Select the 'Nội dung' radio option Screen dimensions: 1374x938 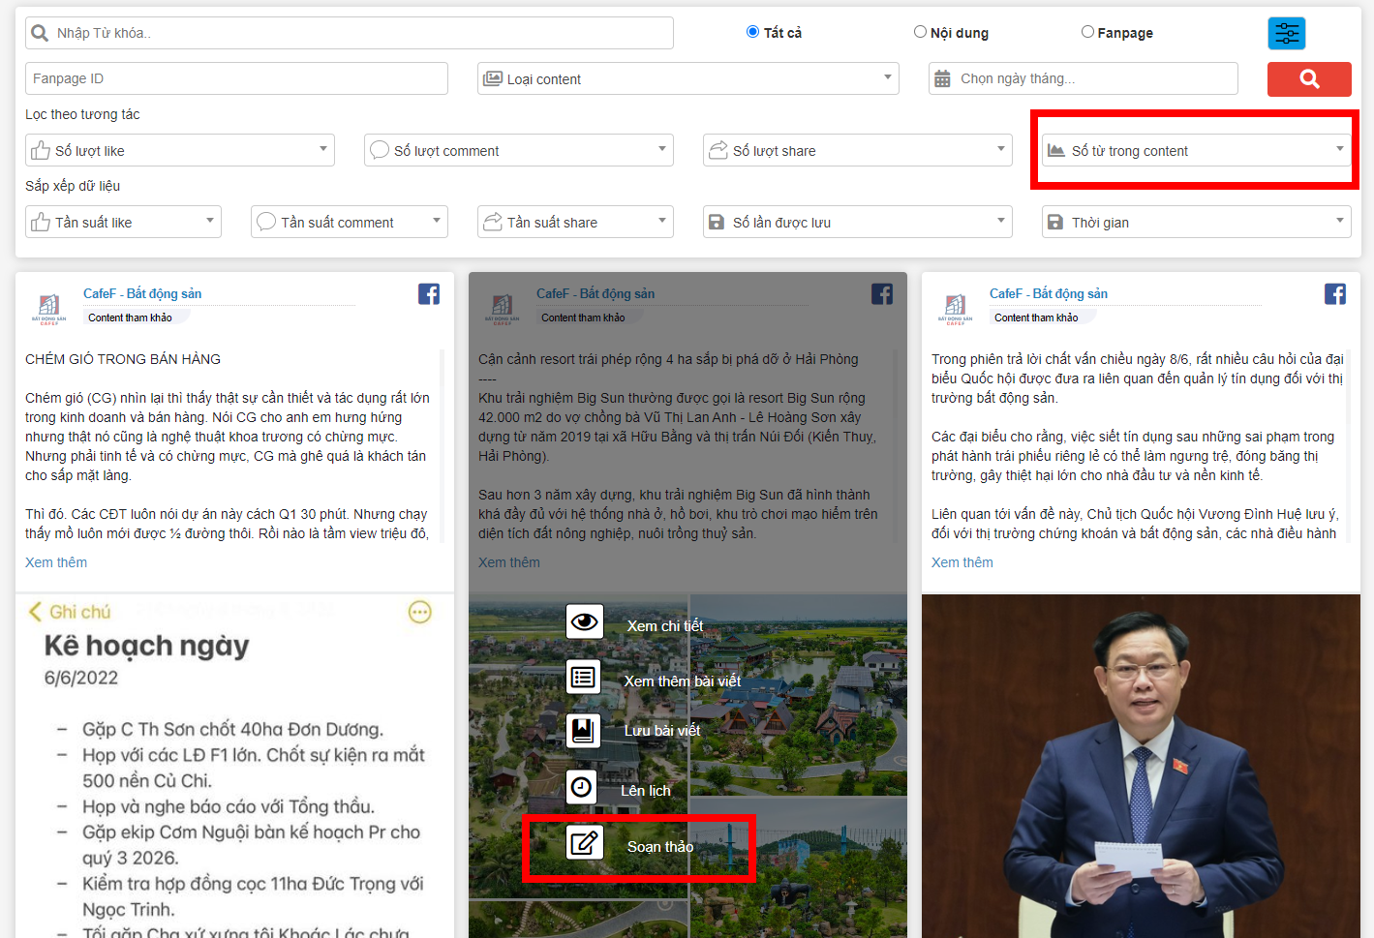pos(920,32)
